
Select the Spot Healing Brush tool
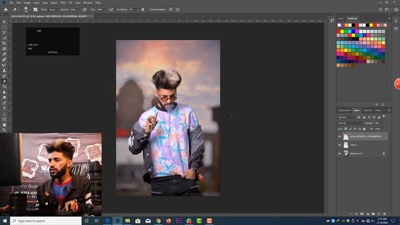coord(4,60)
